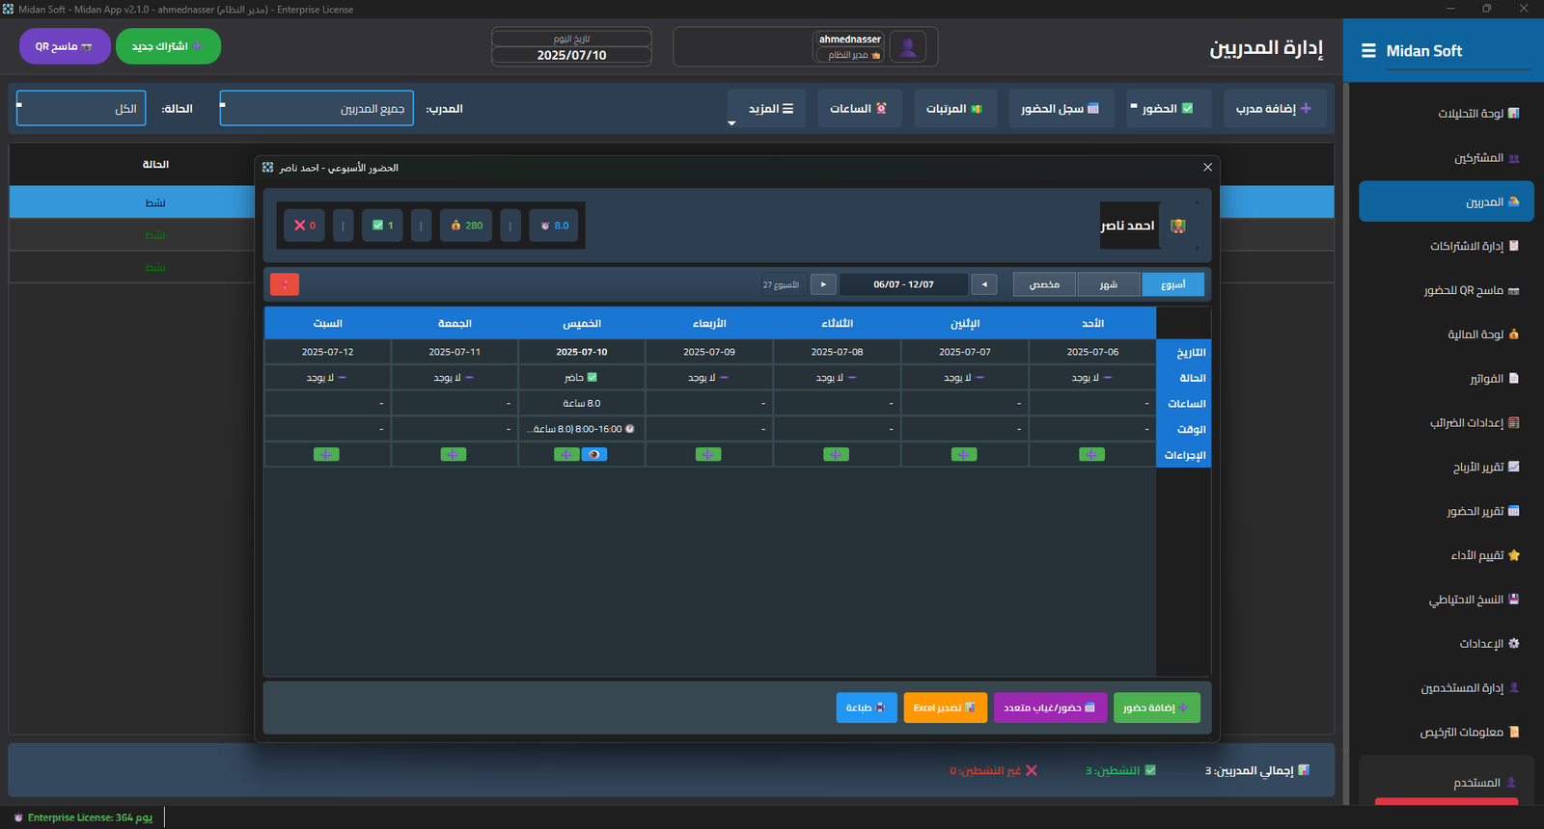The height and width of the screenshot is (829, 1544).
Task: Switch to the monthly (شهر) view tab
Action: point(1109,284)
